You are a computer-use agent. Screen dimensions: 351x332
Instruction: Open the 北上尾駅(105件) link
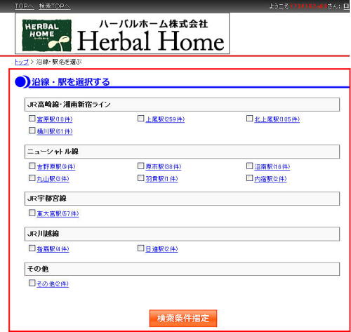pyautogui.click(x=277, y=119)
